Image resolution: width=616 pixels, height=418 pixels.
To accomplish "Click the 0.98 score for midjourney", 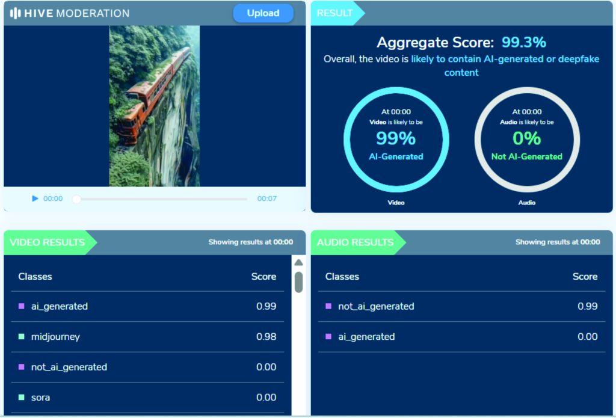I will [266, 337].
